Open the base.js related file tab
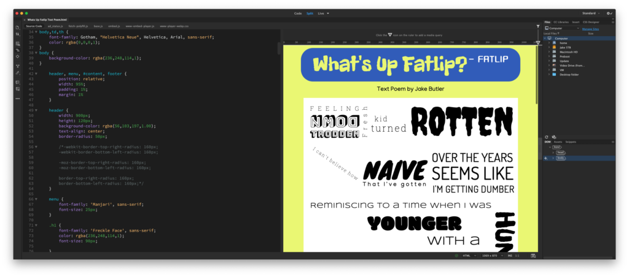 [x=98, y=26]
